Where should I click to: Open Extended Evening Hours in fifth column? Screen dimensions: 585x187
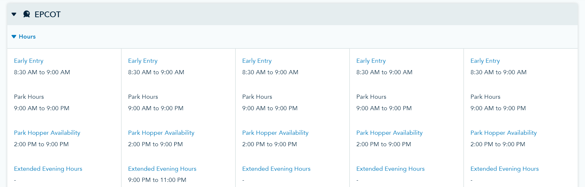tap(505, 169)
